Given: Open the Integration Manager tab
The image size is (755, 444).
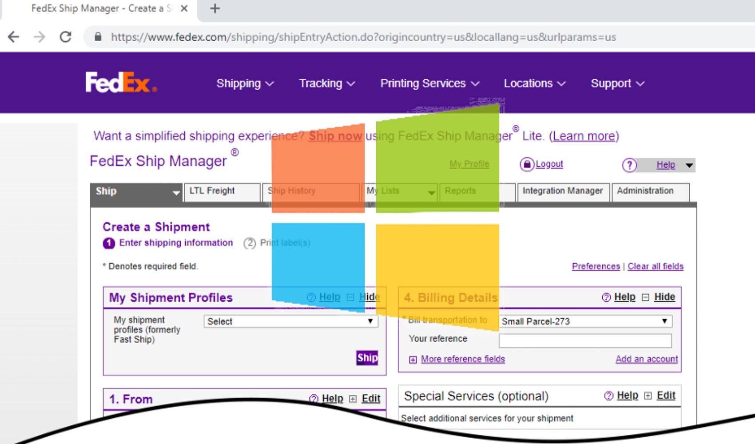Looking at the screenshot, I should click(563, 192).
